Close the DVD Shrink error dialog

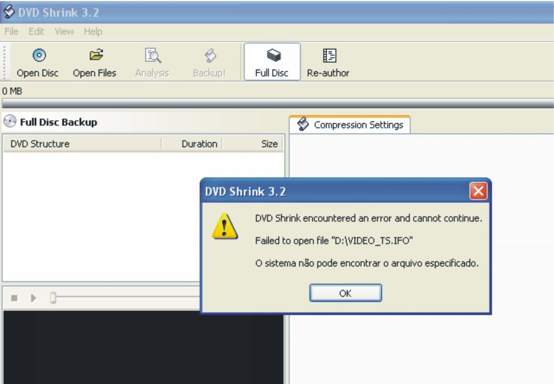click(x=478, y=191)
